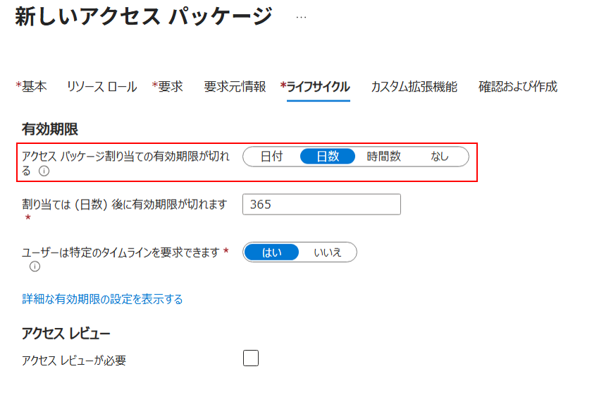
Task: Click the days input field showing 365
Action: tap(321, 205)
